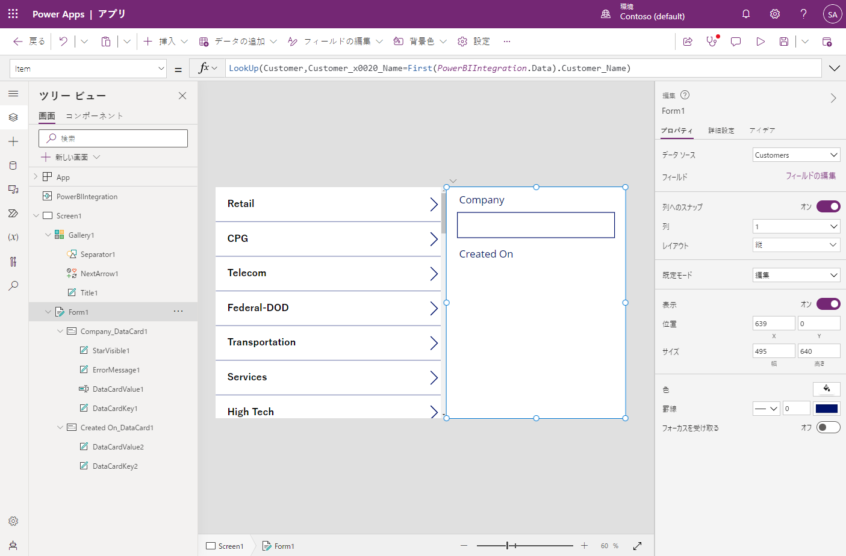Toggle the snap to columns switch
846x556 pixels.
828,206
